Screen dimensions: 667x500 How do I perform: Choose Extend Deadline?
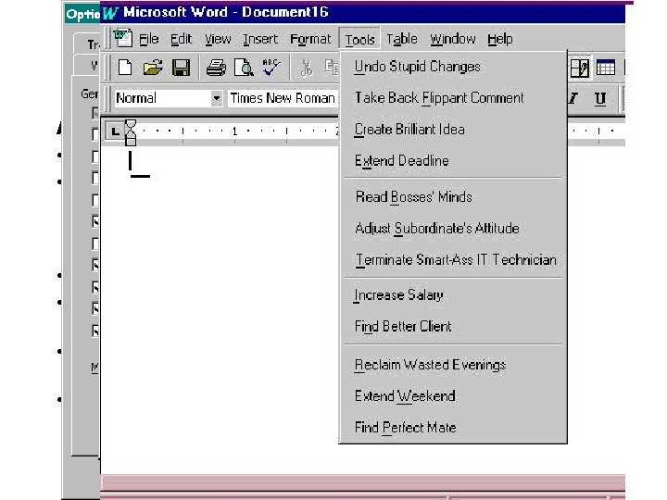[x=453, y=161]
